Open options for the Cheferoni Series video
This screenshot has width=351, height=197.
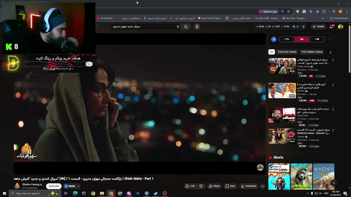(333, 130)
